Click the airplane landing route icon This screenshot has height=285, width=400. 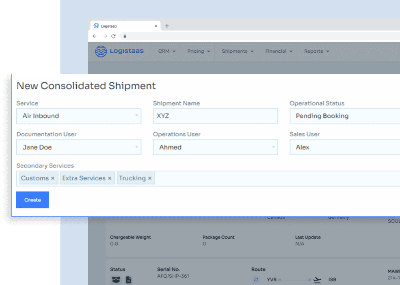pyautogui.click(x=317, y=280)
